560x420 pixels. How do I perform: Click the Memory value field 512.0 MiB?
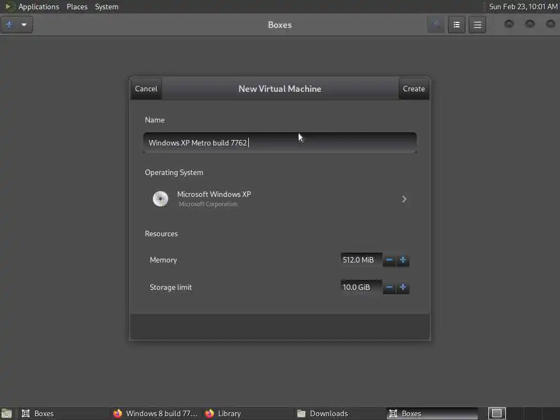click(x=361, y=260)
